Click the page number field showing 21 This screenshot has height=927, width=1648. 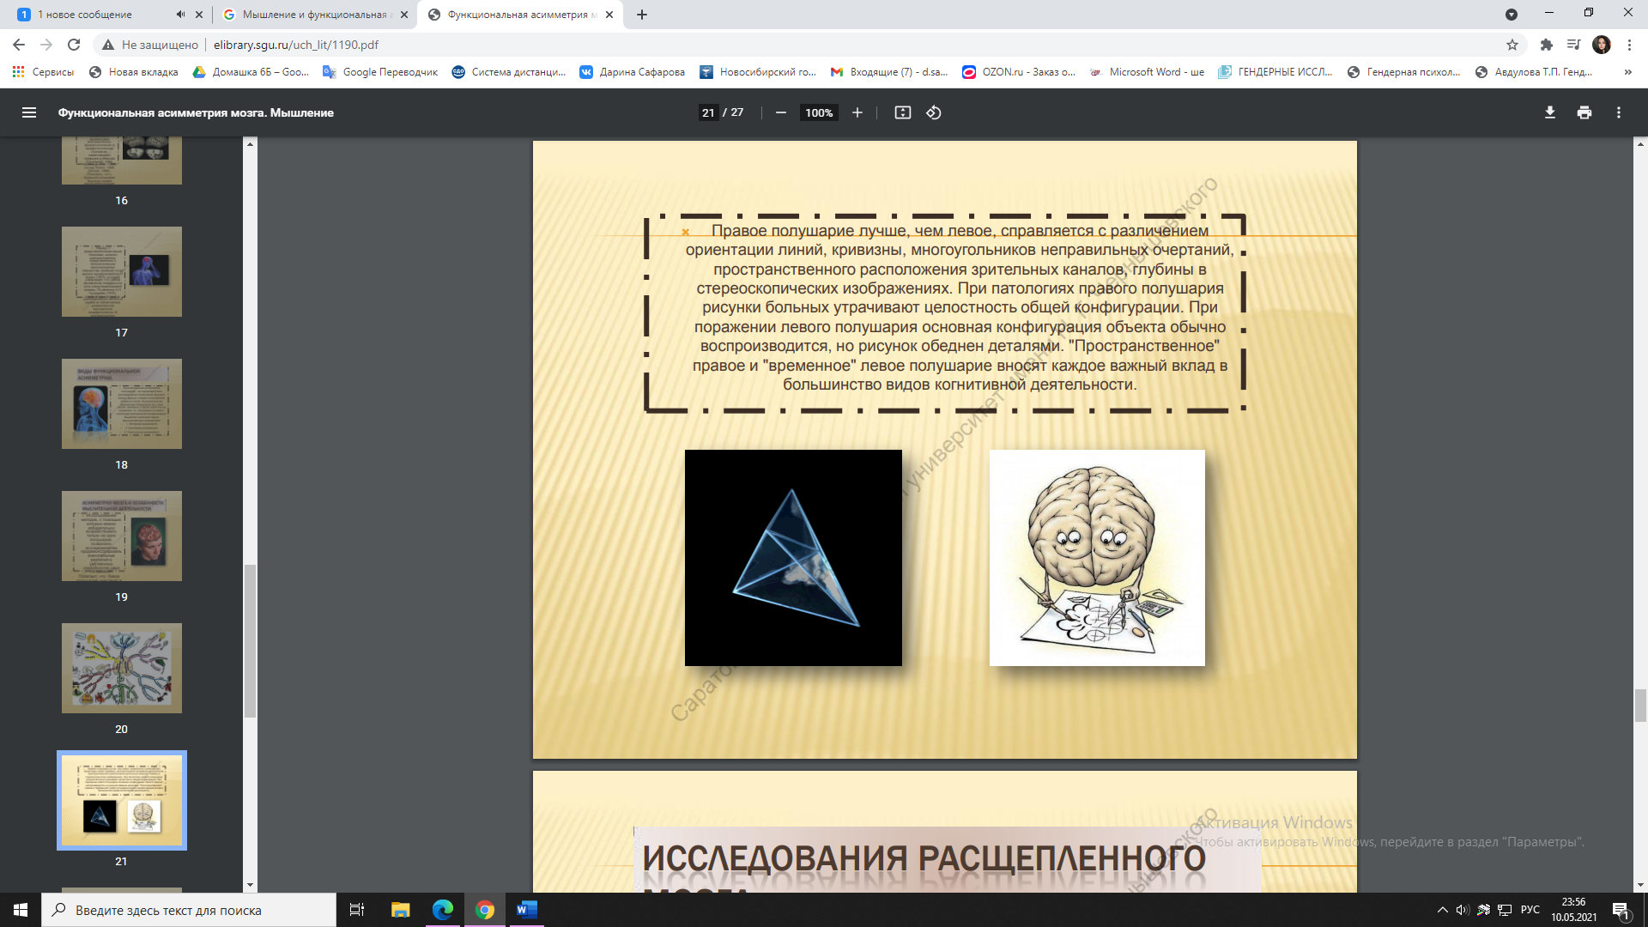(x=708, y=112)
